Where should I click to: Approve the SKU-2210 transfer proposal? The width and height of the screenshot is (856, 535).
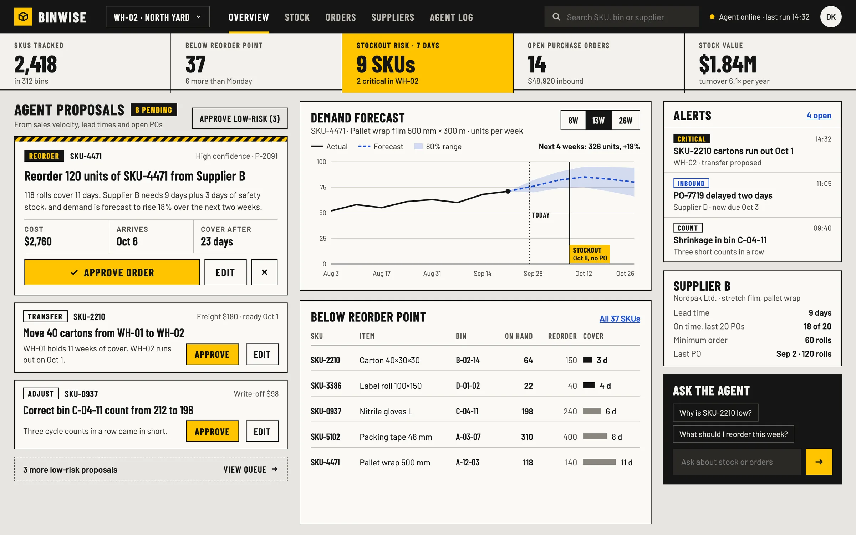tap(212, 354)
